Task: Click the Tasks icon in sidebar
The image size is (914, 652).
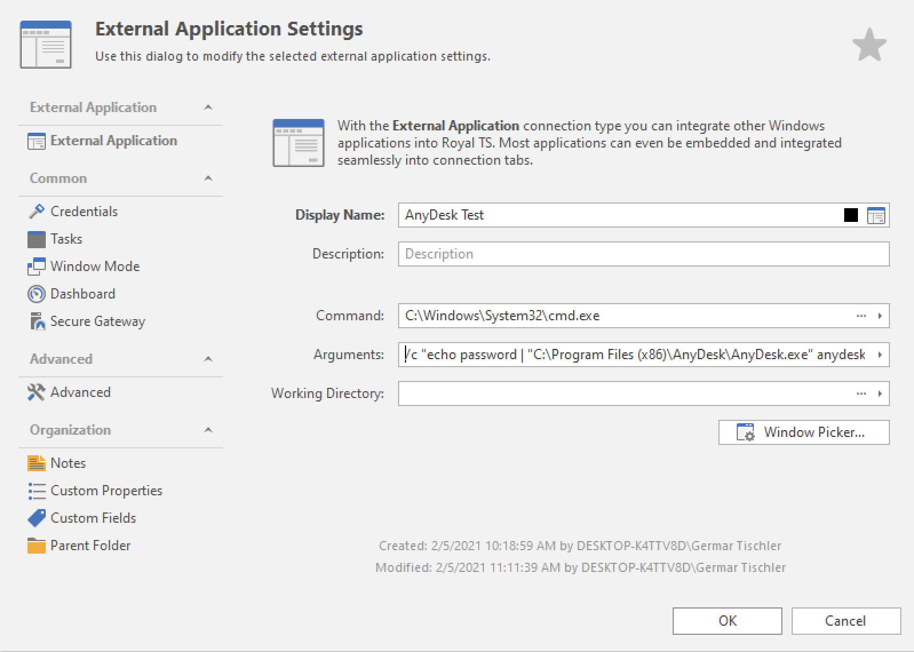Action: (36, 239)
